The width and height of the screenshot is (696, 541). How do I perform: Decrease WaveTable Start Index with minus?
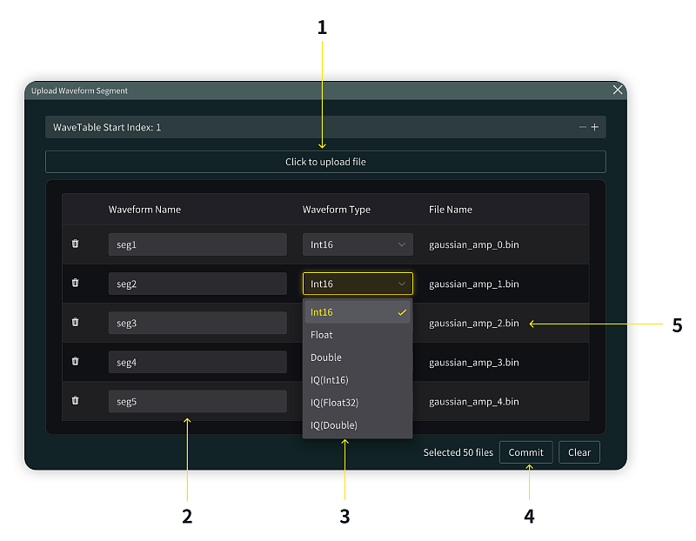(x=583, y=128)
